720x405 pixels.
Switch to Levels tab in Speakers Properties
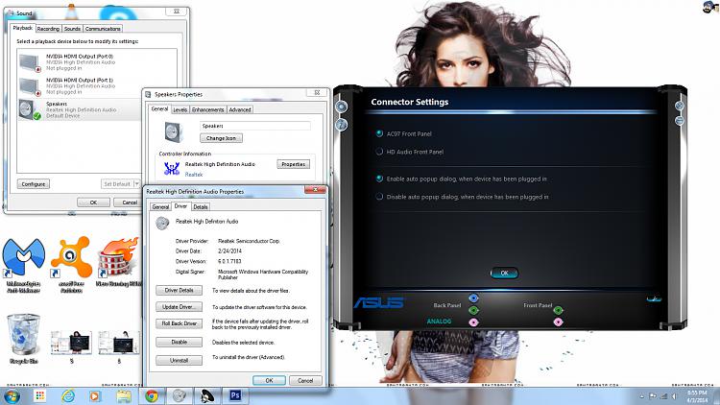pos(180,109)
